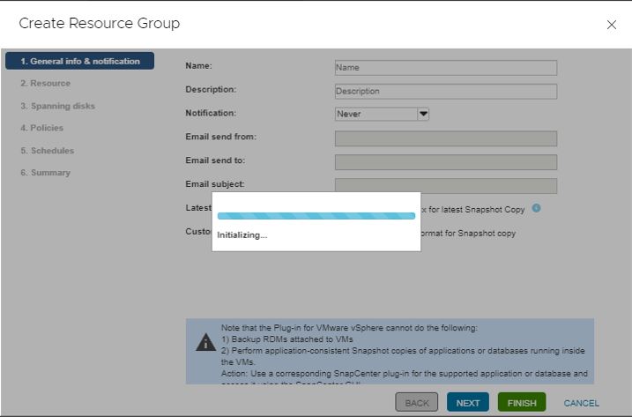
Task: Click the CANCEL link
Action: click(581, 403)
